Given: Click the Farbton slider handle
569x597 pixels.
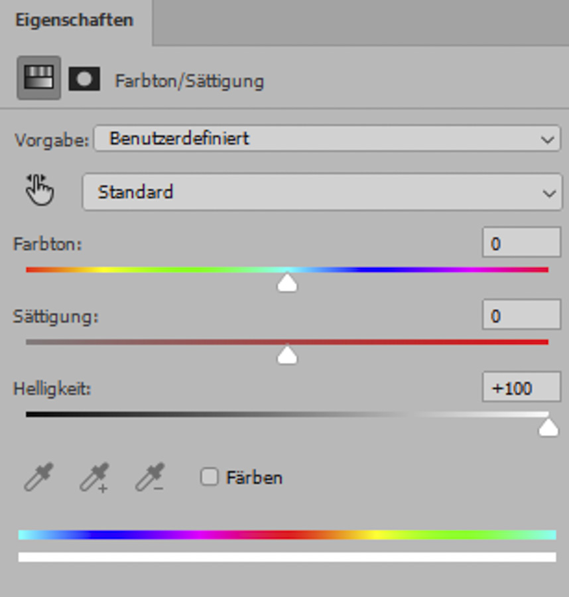Looking at the screenshot, I should click(287, 284).
